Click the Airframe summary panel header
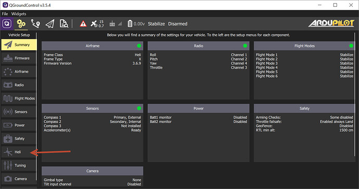Screen dimensions: 359x189 (x=92, y=46)
